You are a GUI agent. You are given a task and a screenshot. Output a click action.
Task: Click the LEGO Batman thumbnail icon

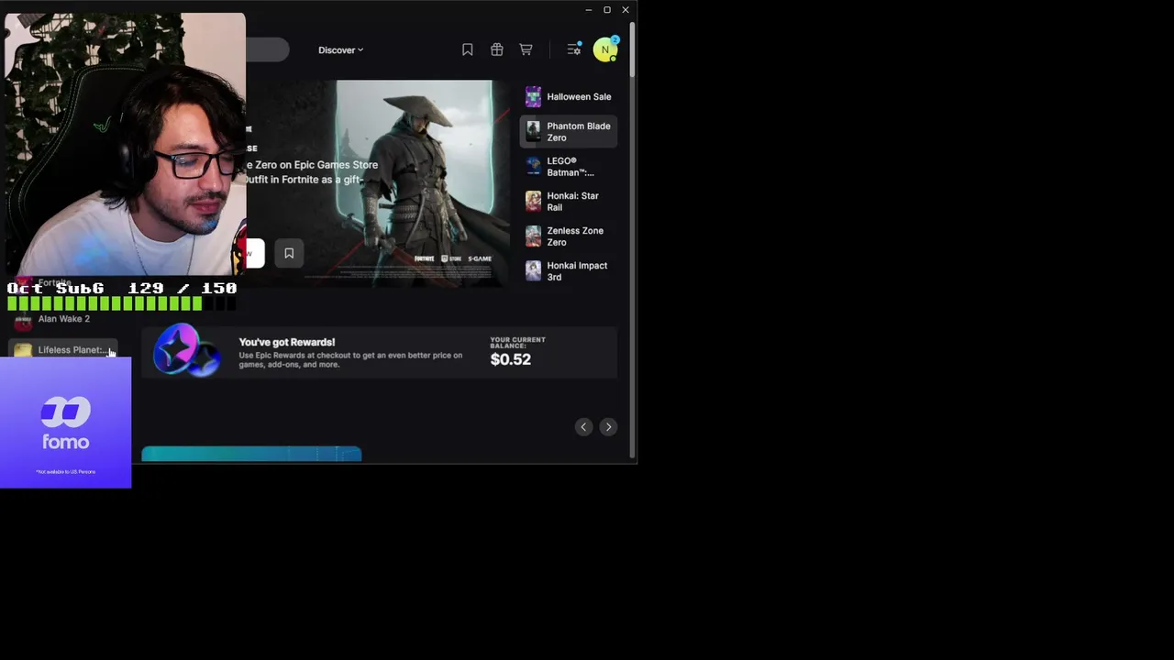coord(533,167)
